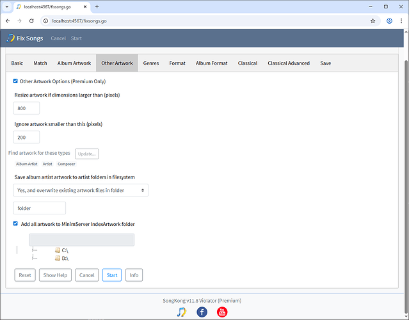This screenshot has width=409, height=320.
Task: Bookmark this page with the star icon
Action: point(373,21)
